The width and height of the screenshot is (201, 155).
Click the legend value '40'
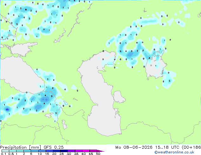coord(83,154)
